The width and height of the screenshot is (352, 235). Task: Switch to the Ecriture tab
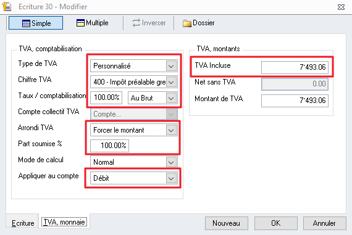23,223
